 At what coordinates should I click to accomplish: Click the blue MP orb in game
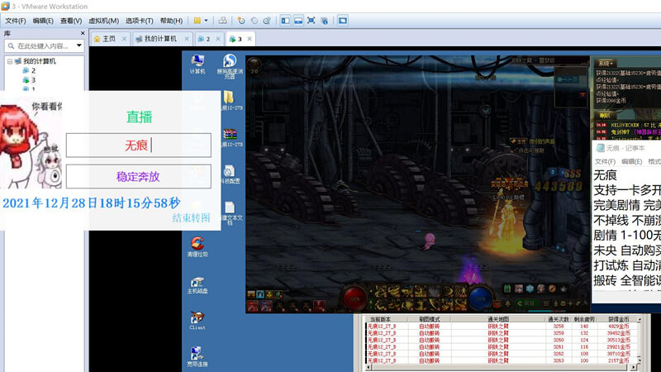pyautogui.click(x=481, y=298)
